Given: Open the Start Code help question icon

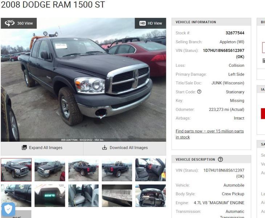Looking at the screenshot, I should [x=199, y=92].
